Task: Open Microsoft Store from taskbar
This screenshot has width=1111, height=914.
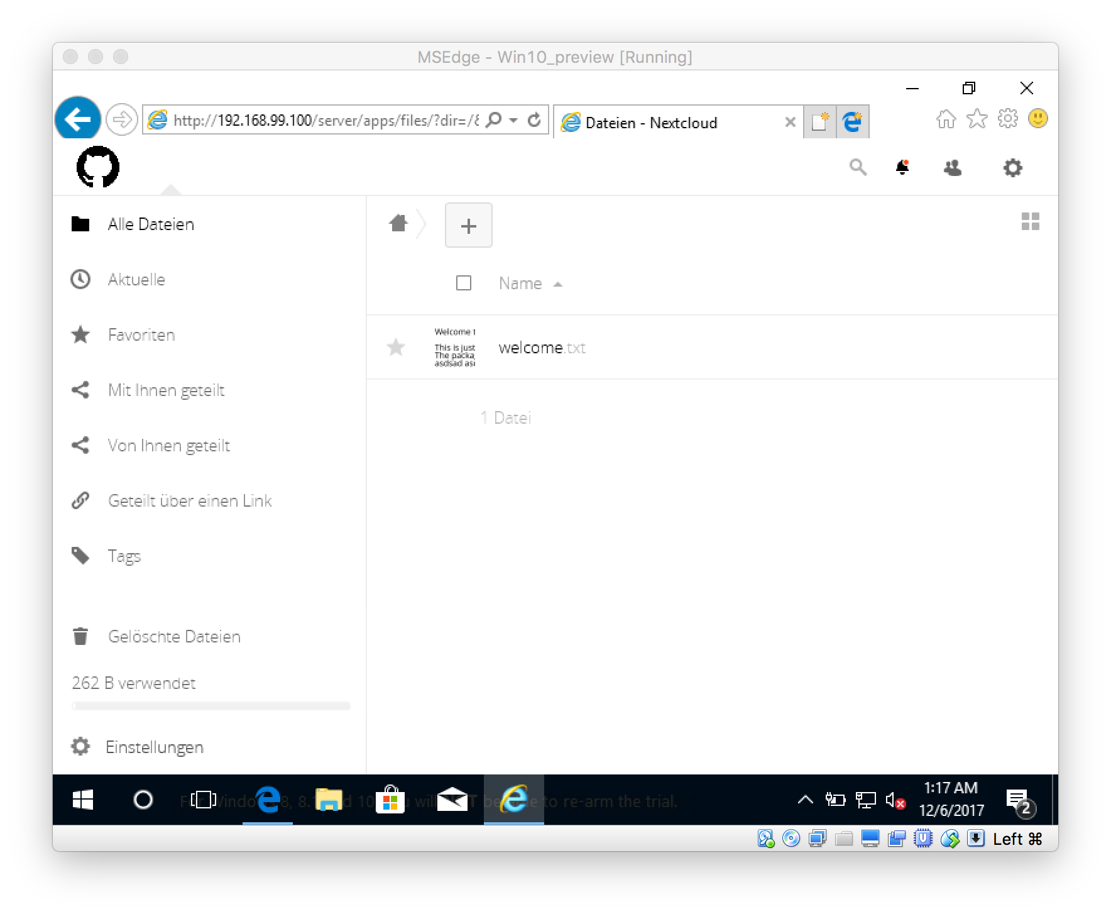Action: pos(390,800)
